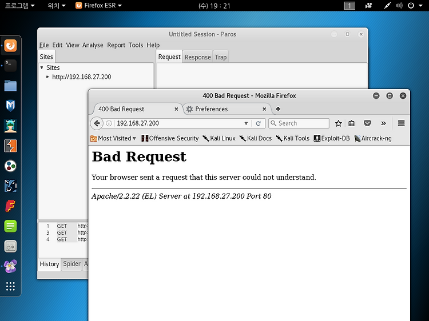Screen dimensions: 429x321
Task: Select the Paros History tab
Action: click(49, 264)
